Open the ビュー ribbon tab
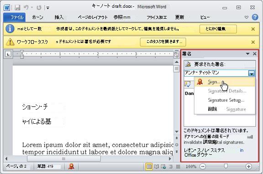 pyautogui.click(x=205, y=17)
